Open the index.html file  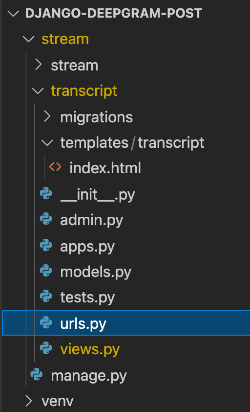coord(105,168)
